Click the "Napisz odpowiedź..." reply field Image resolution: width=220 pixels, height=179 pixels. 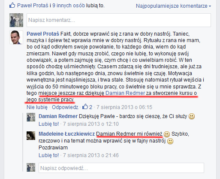click(x=121, y=168)
